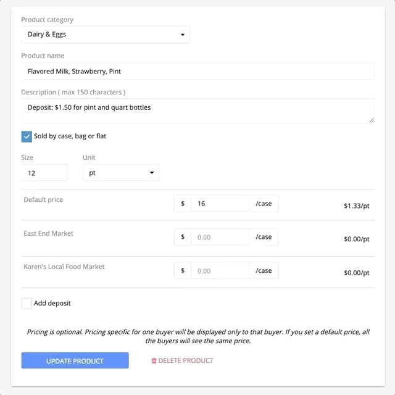The image size is (395, 395).
Task: Click the Add deposit label text
Action: [52, 303]
